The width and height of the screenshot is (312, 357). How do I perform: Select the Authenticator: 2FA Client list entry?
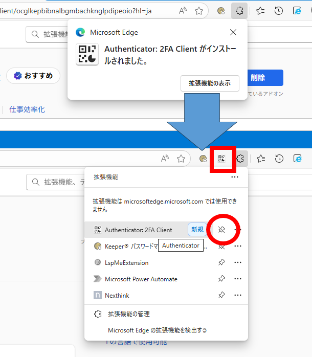138,230
